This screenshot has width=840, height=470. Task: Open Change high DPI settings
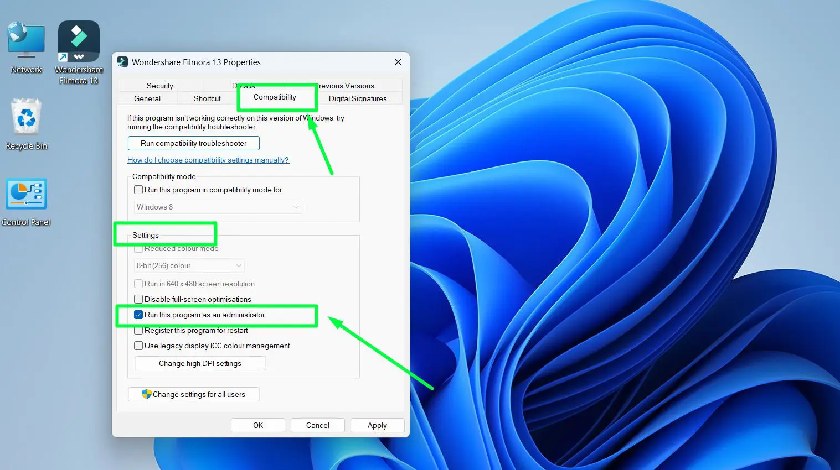pos(200,363)
